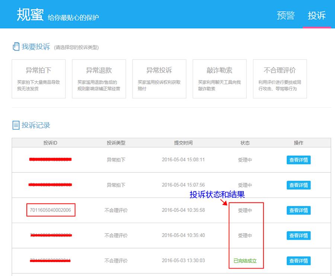
Task: Click the 规蜜 logo in header
Action: pos(30,14)
